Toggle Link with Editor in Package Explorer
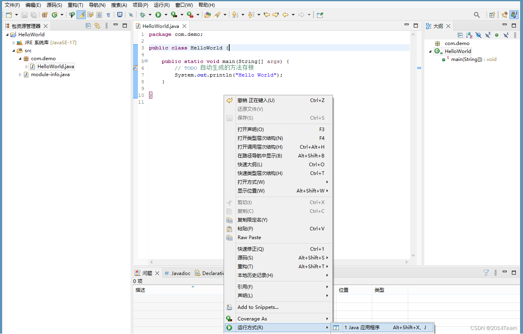 [x=97, y=26]
